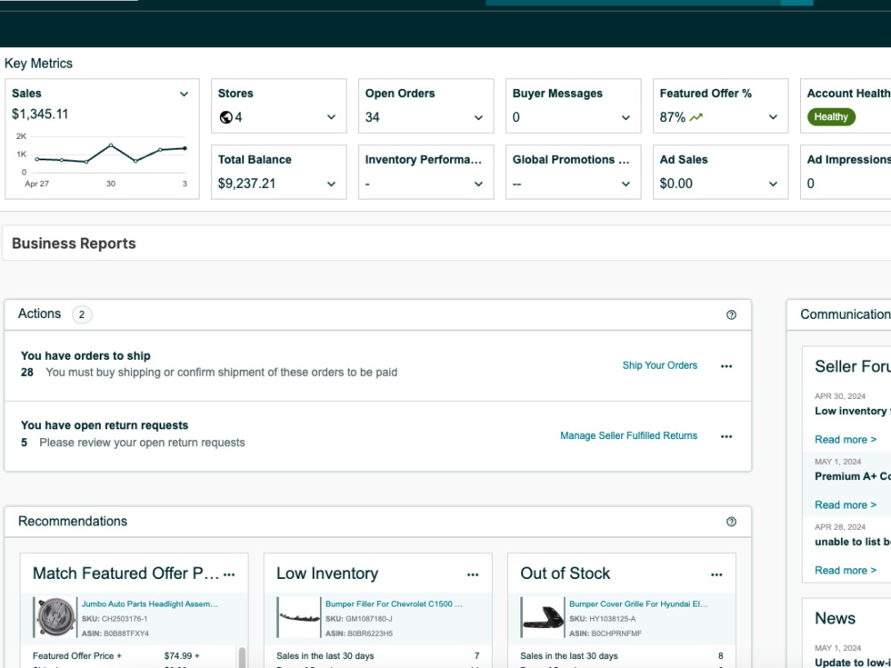Click the News section heading

[x=835, y=618]
